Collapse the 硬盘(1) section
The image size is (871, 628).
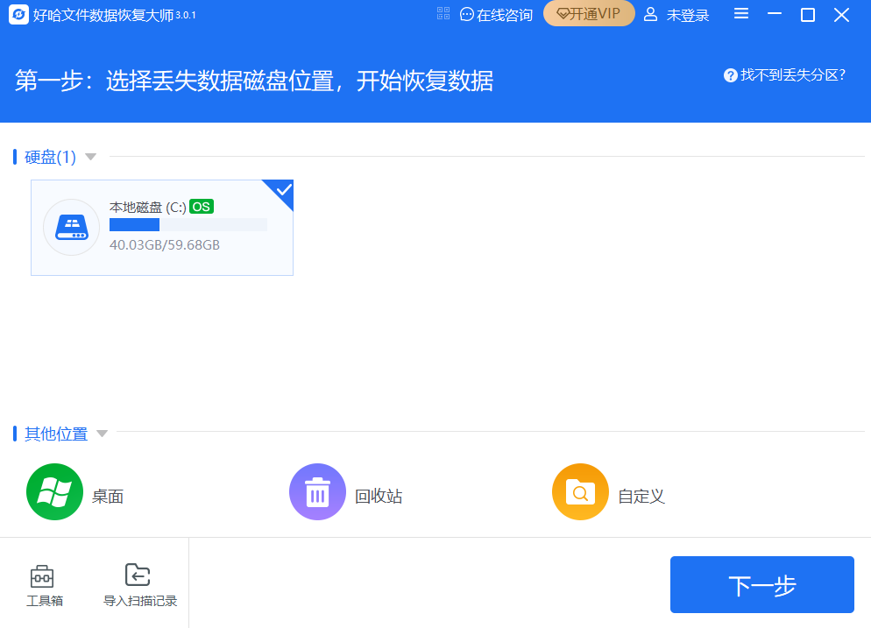(x=91, y=157)
